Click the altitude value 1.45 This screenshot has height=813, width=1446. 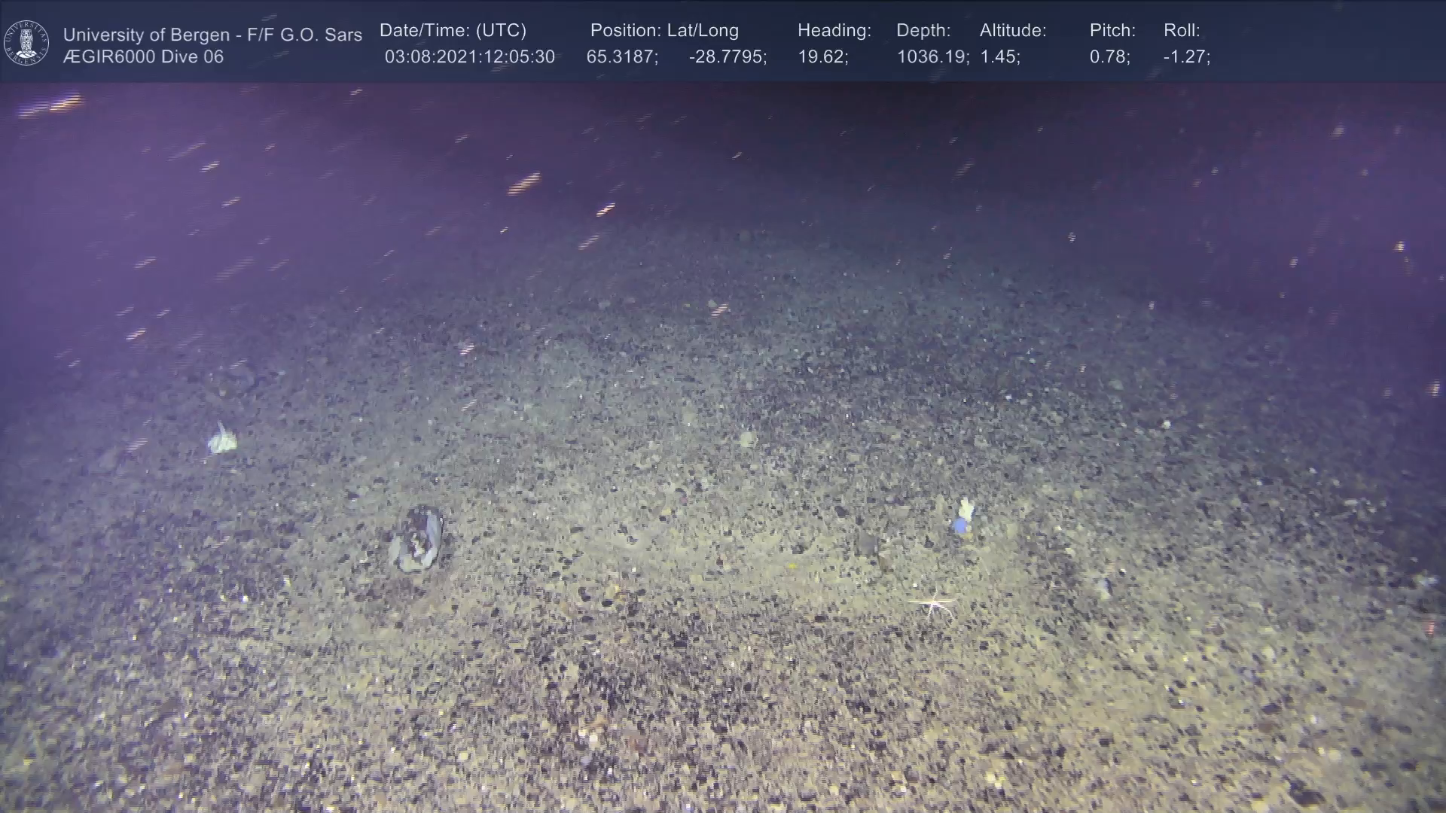tap(999, 57)
